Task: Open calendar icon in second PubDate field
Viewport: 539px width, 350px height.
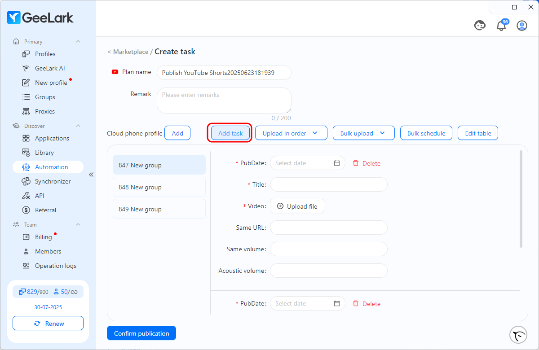Action: click(337, 303)
